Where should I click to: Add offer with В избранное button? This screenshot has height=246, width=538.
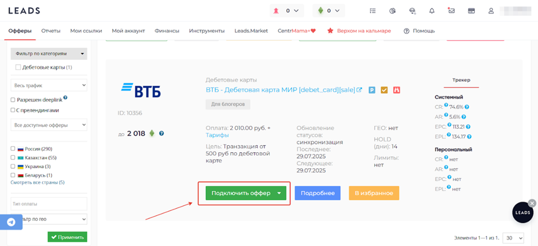coord(374,193)
